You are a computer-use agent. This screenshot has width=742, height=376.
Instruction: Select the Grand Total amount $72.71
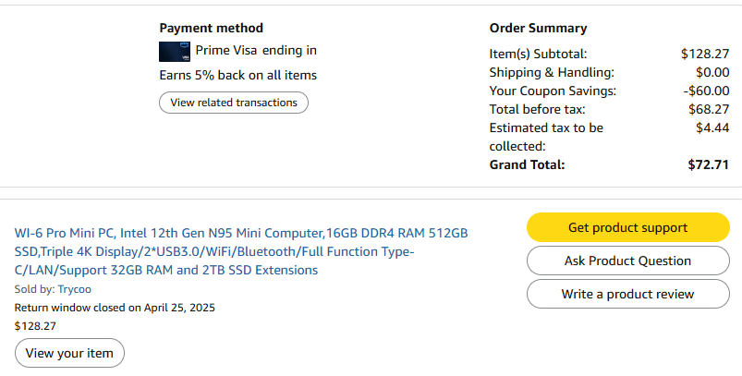(x=709, y=164)
